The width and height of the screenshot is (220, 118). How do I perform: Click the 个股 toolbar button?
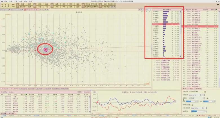pyautogui.click(x=40, y=7)
